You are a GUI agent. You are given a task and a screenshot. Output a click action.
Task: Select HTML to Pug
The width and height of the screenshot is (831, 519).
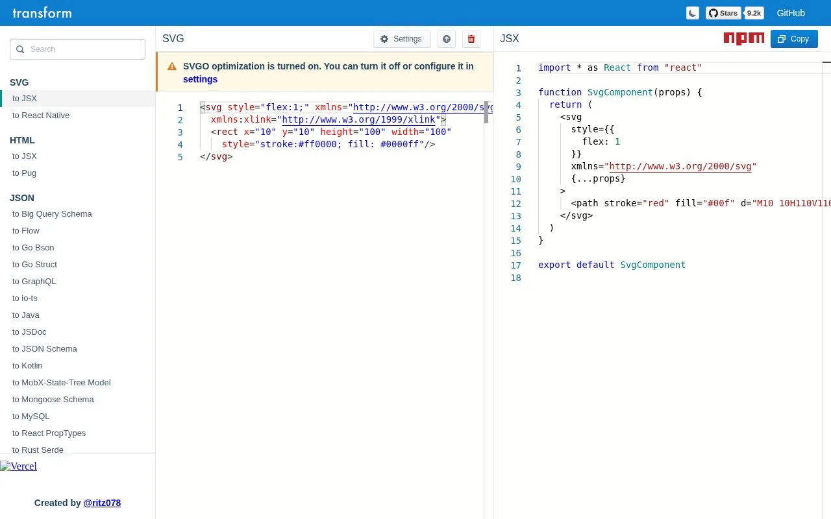point(78,173)
